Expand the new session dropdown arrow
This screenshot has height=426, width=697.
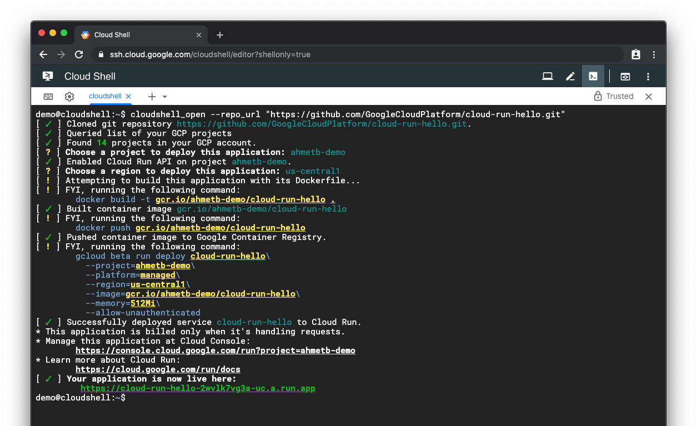click(165, 97)
